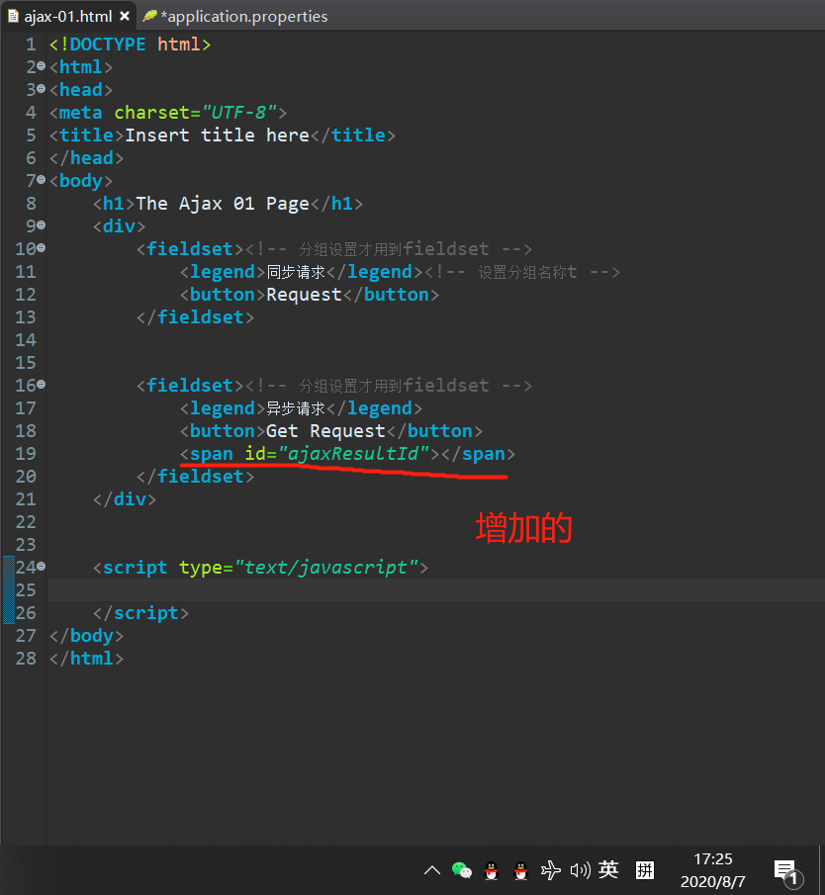Place cursor on empty line 25
The height and width of the screenshot is (895, 825).
(436, 589)
